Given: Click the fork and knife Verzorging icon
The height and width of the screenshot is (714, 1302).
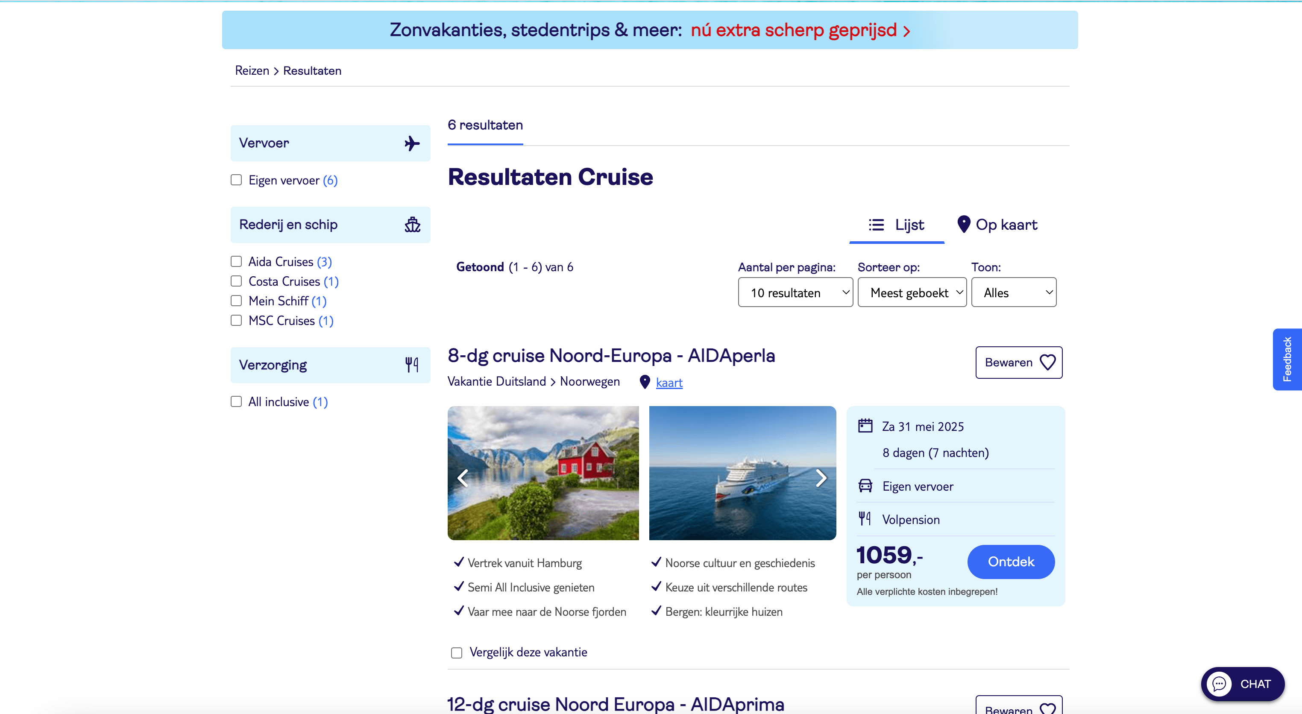Looking at the screenshot, I should [412, 365].
